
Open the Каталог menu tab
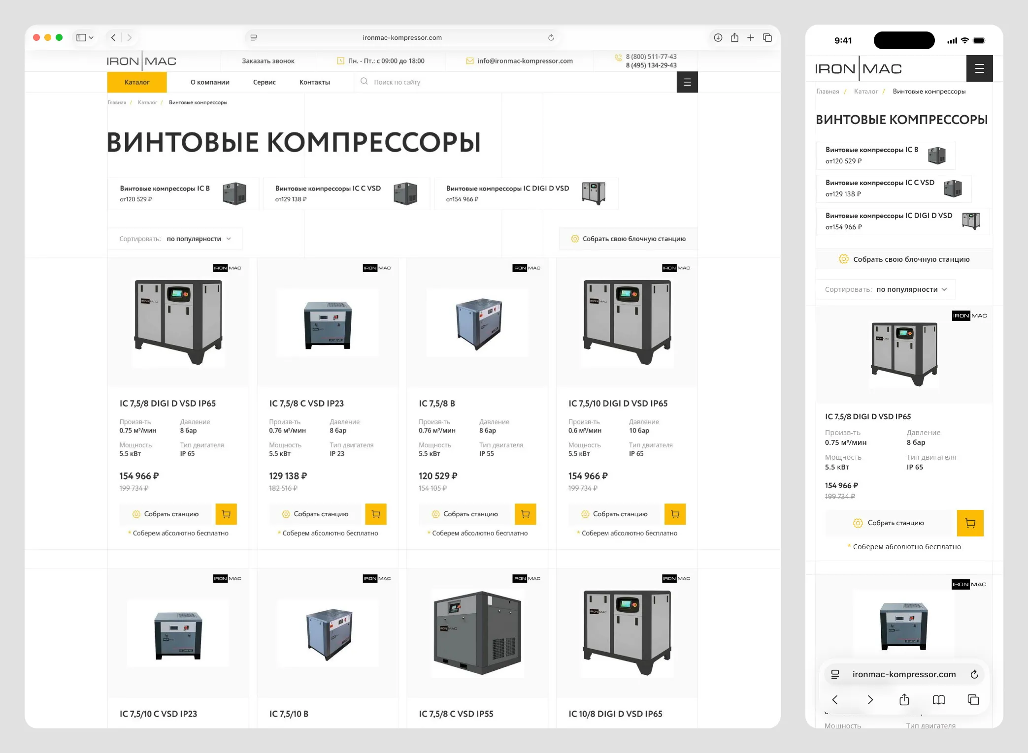coord(137,82)
